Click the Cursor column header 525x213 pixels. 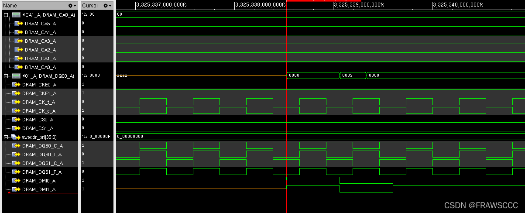(97, 6)
